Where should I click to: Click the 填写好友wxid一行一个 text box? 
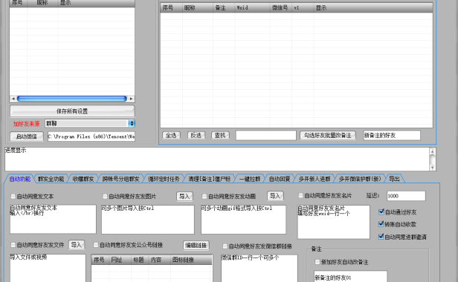click(x=334, y=222)
